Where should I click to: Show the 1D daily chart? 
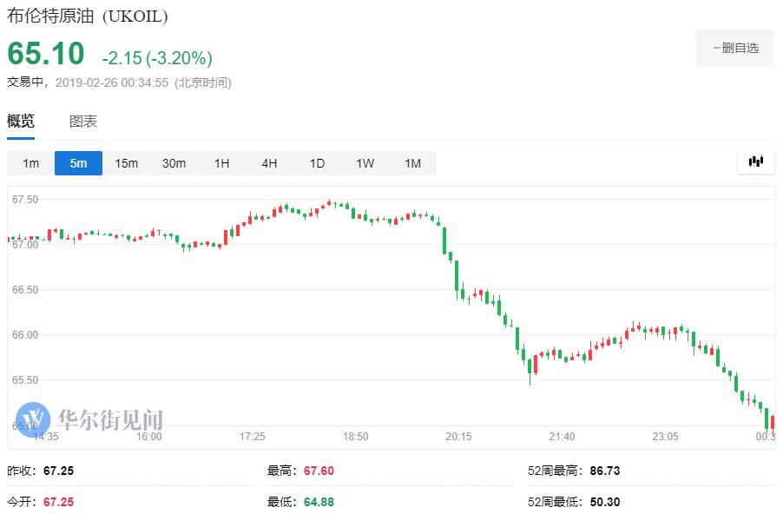pyautogui.click(x=317, y=163)
